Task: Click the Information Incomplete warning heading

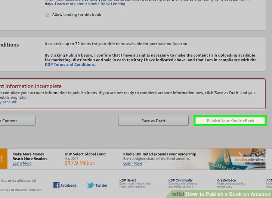Action: (31, 86)
